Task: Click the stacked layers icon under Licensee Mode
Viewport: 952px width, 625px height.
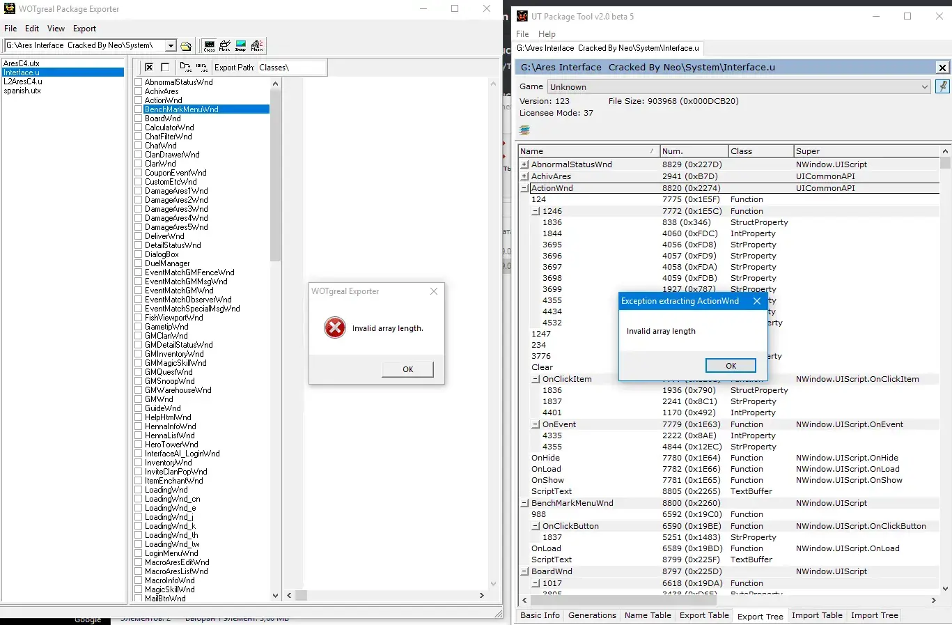Action: coord(525,130)
